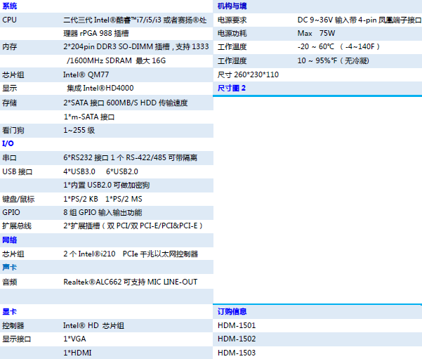Select the 1*PS/2 MS text
This screenshot has width=422, height=359.
point(124,199)
